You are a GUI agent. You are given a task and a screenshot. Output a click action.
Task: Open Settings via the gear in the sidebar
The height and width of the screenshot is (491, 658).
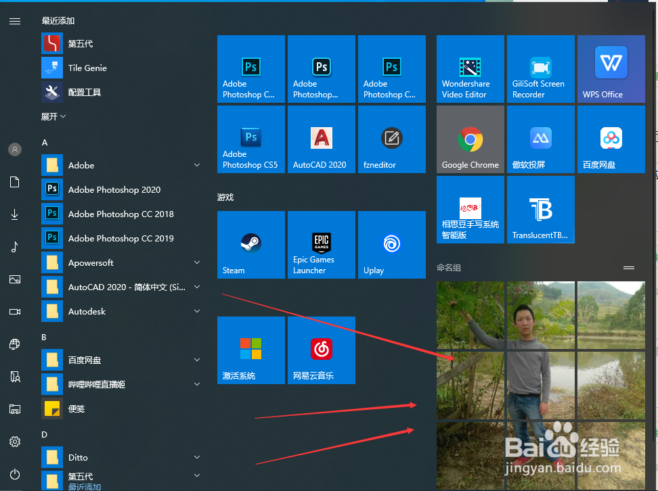click(14, 442)
